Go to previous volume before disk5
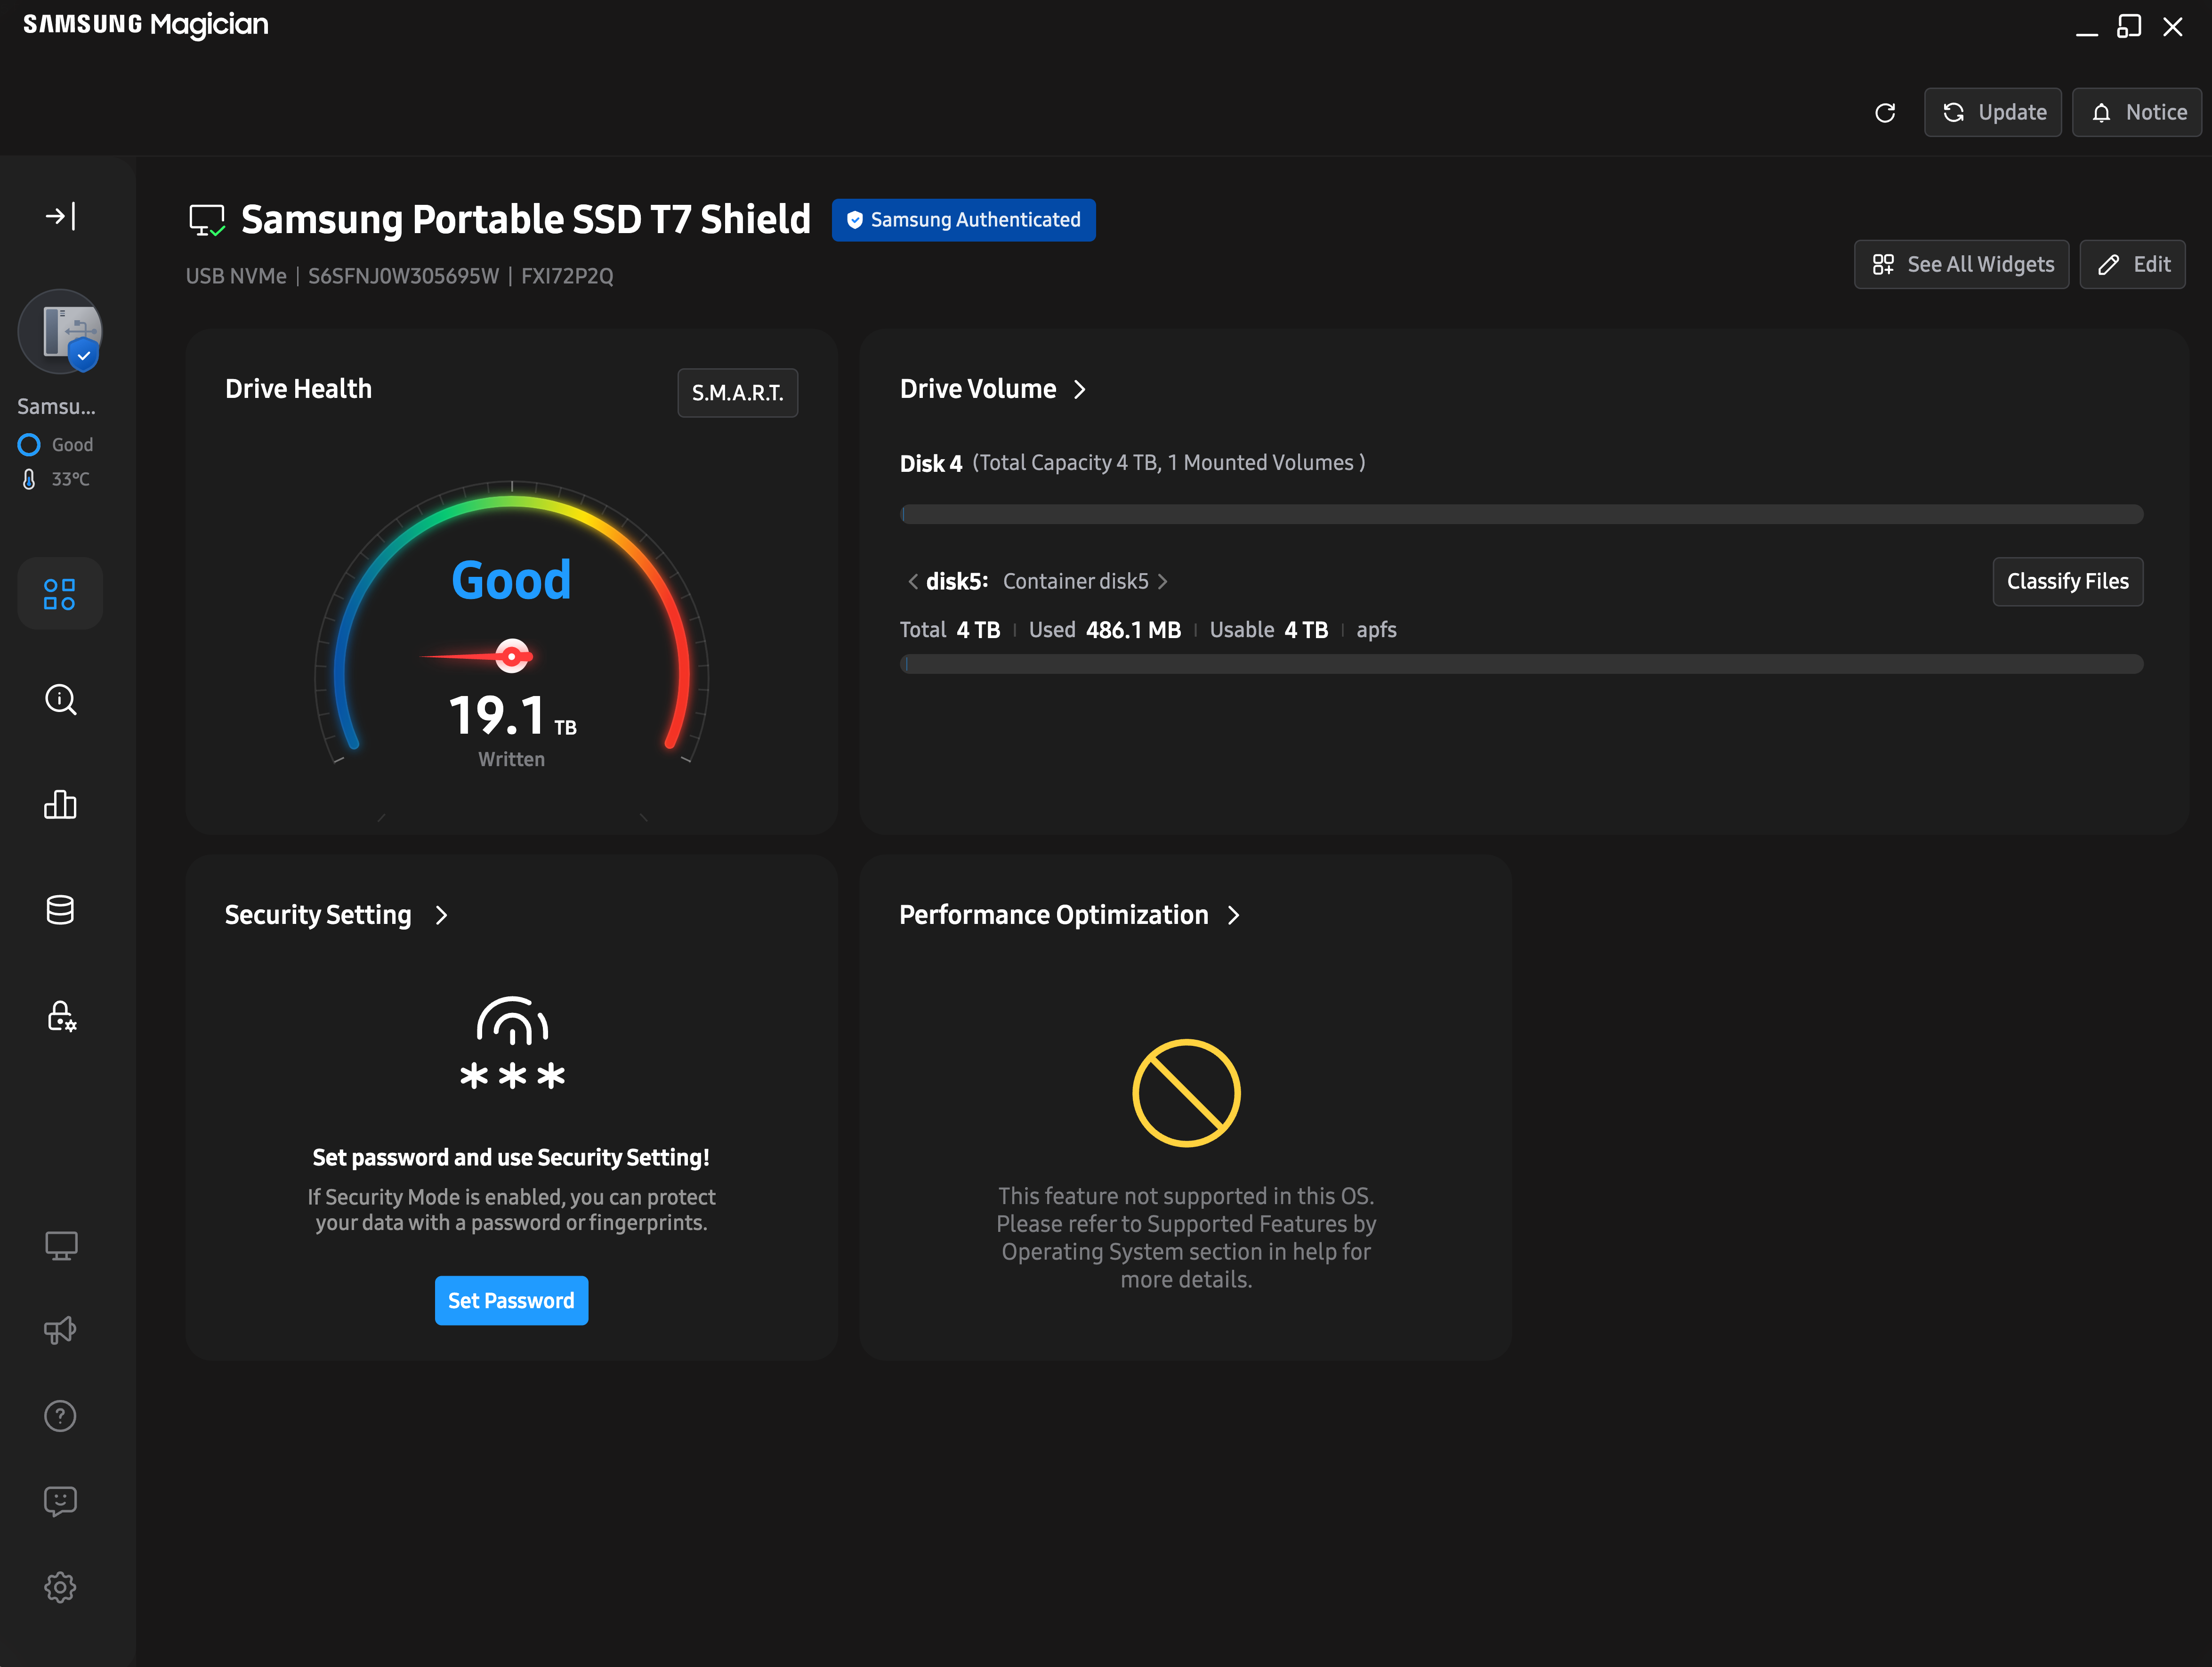The width and height of the screenshot is (2212, 1667). (912, 581)
